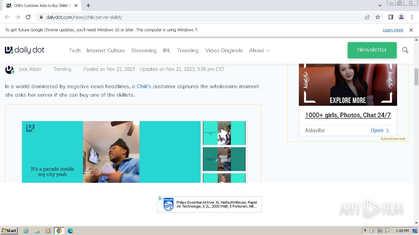Viewport: 419px width, 235px height.
Task: Click the page vertical scrollbar thumb
Action: [416, 77]
